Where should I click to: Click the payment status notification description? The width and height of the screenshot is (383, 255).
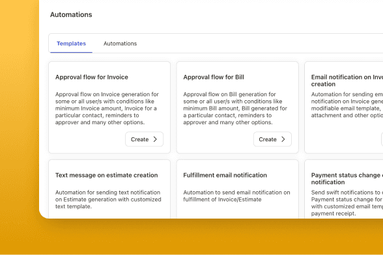pyautogui.click(x=347, y=203)
